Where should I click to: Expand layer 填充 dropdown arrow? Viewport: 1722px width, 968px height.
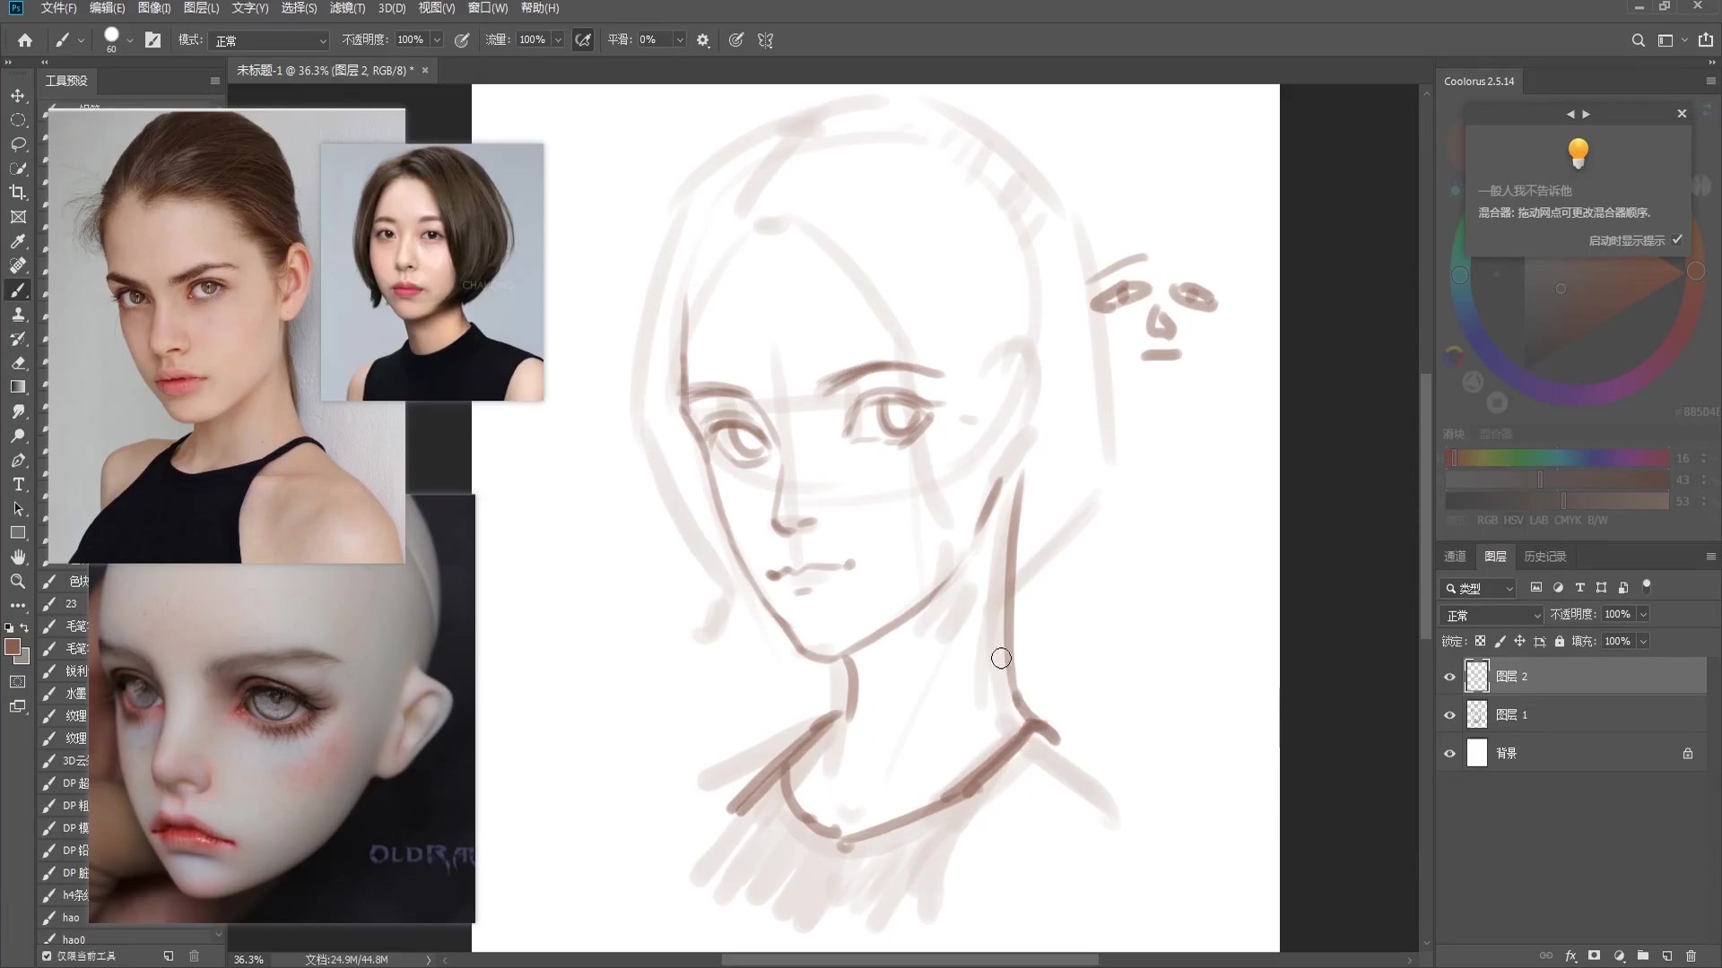click(x=1643, y=641)
